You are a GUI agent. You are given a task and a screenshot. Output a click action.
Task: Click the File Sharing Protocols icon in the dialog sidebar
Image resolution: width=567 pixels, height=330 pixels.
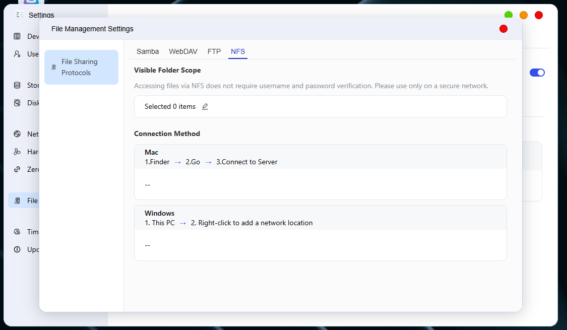tap(53, 67)
